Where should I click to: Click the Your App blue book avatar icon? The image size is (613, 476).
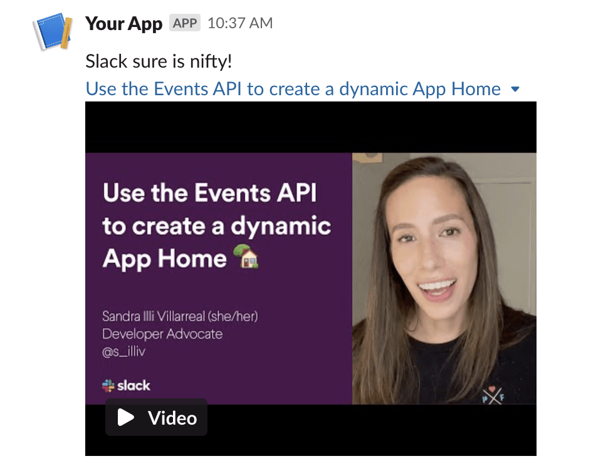pyautogui.click(x=50, y=28)
